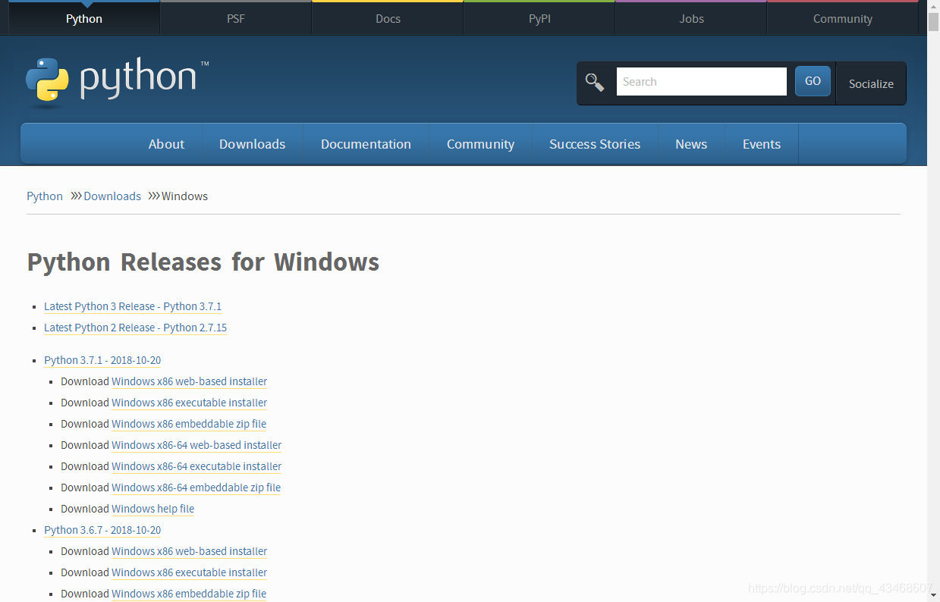Screen dimensions: 940x602
Task: Open the Downloads navigation menu
Action: pyautogui.click(x=253, y=144)
